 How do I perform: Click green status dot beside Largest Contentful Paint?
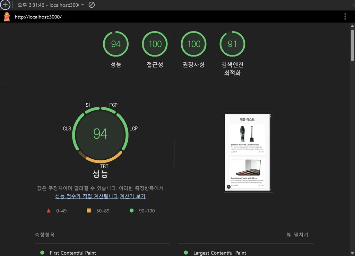point(186,253)
